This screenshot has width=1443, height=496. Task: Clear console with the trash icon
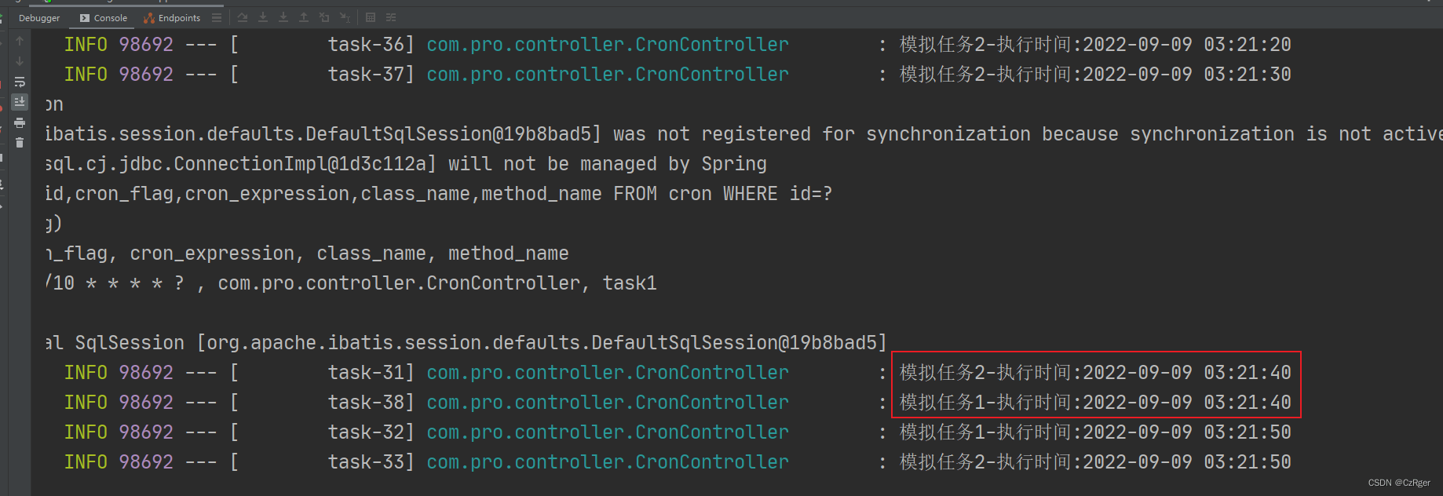pos(20,143)
